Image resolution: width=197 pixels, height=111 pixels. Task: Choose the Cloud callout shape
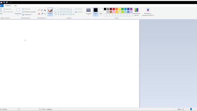71,14
